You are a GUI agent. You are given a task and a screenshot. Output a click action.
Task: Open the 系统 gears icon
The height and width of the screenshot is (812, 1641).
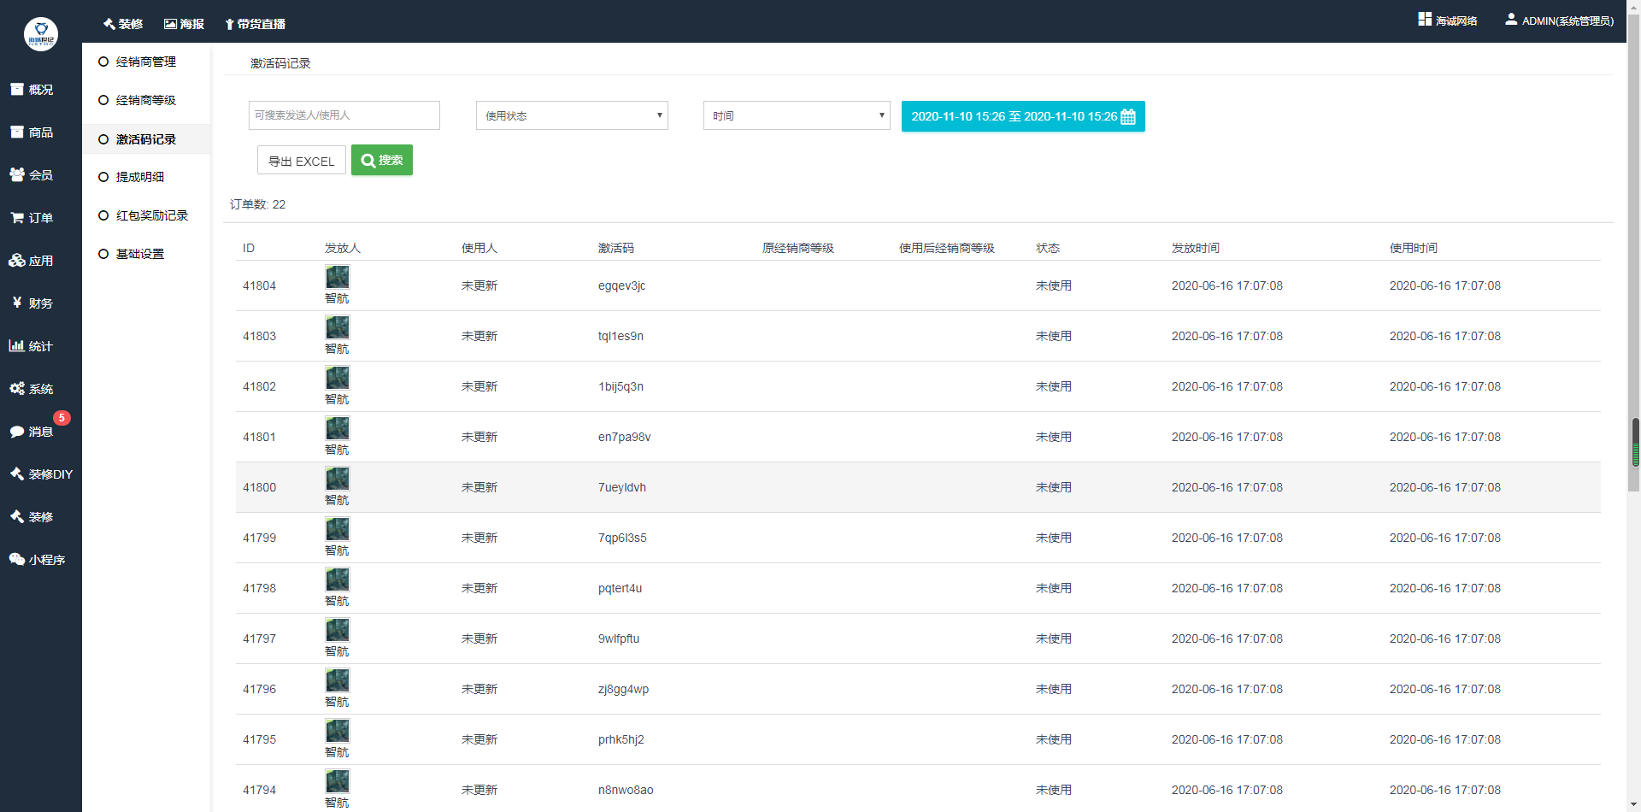17,388
